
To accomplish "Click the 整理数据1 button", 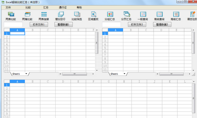I will point(63,24).
